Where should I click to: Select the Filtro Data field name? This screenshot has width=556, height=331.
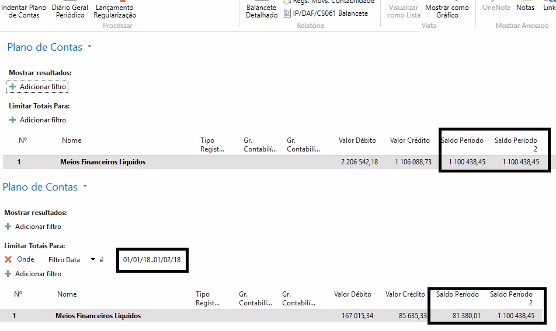pos(64,259)
